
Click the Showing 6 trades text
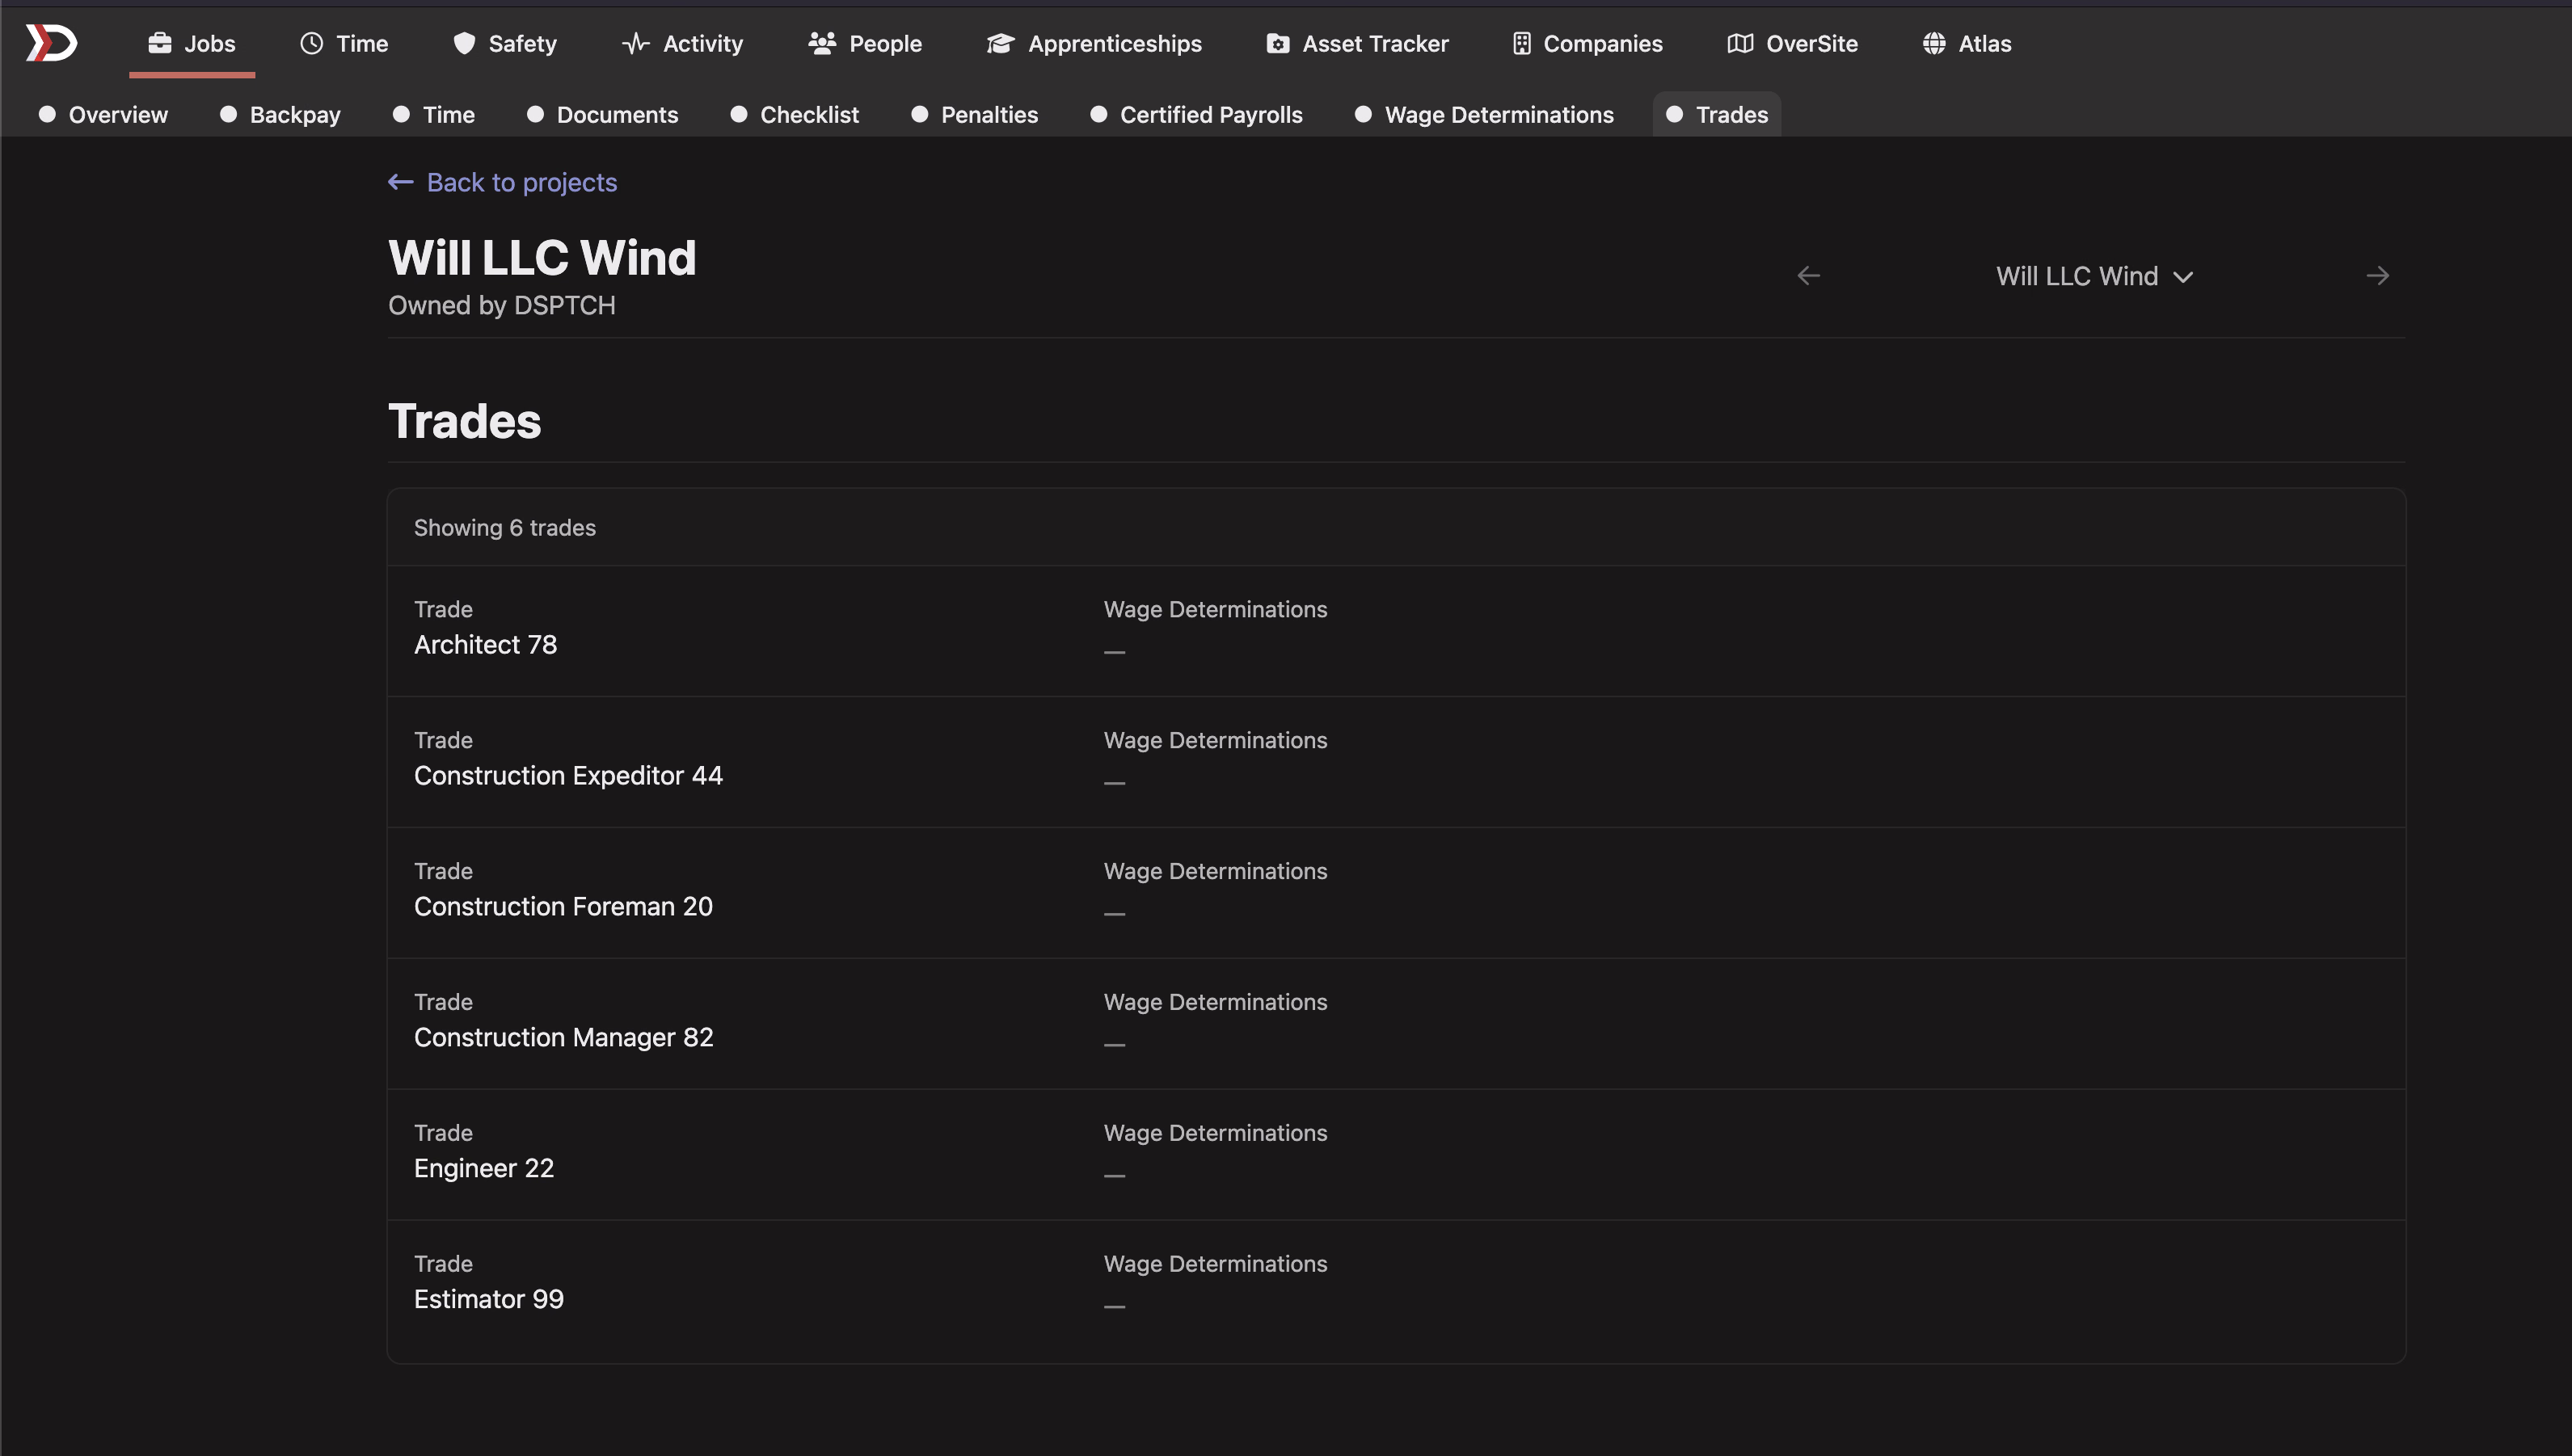504,527
